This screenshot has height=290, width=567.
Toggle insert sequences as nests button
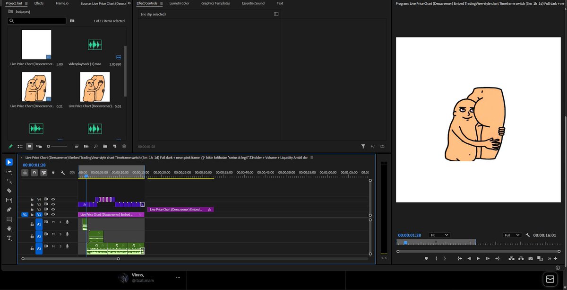(25, 173)
